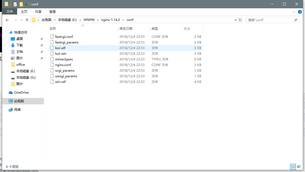305x172 pixels.
Task: Open the office folder in sidebar
Action: (20, 65)
